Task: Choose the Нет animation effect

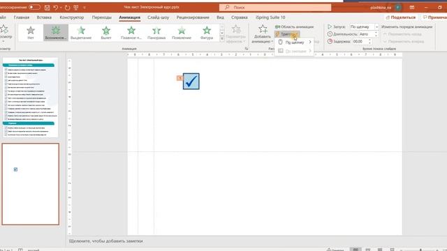Action: pyautogui.click(x=31, y=33)
